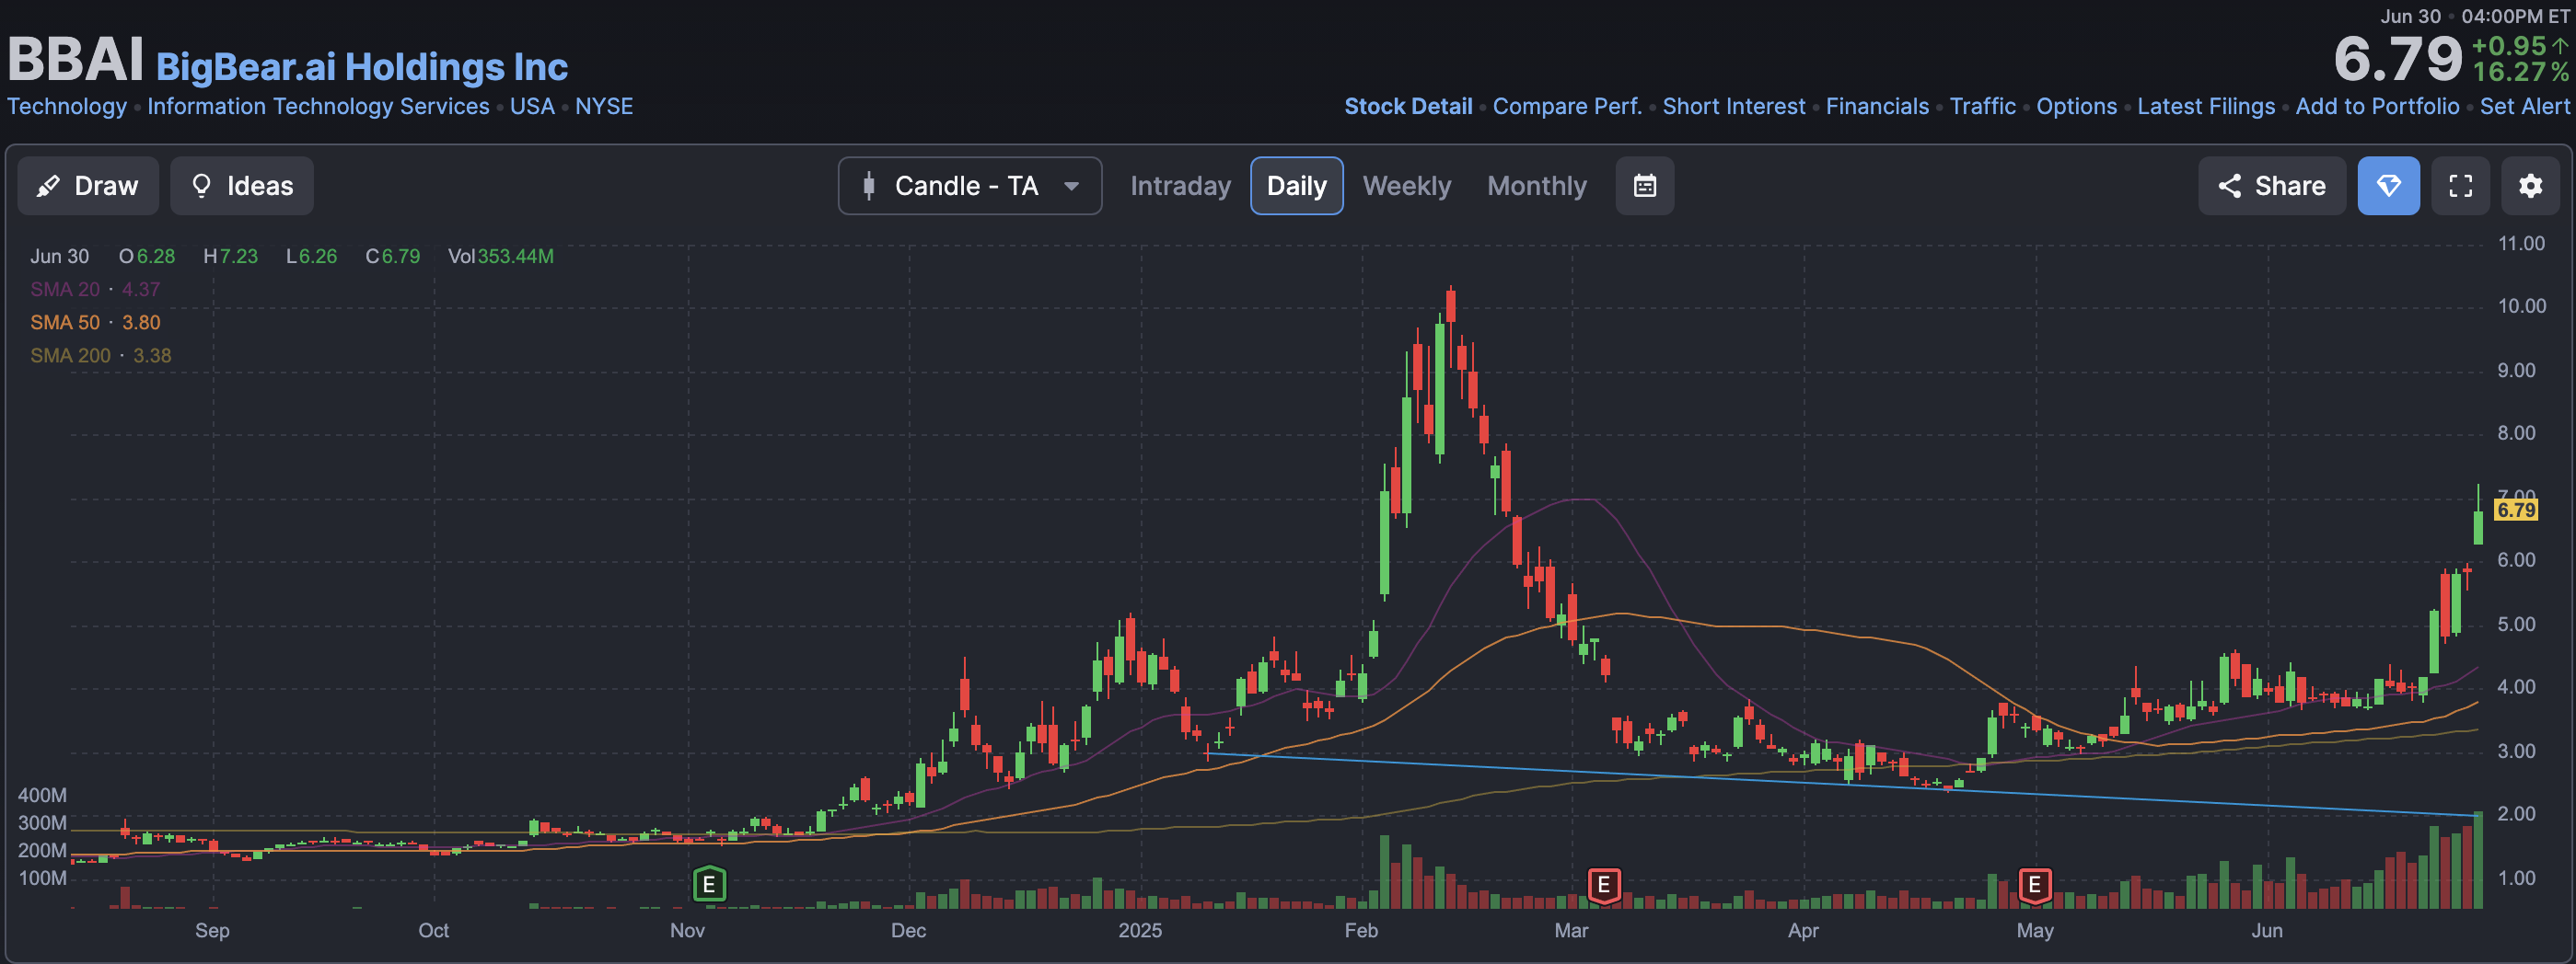Click the 400M volume axis label
This screenshot has width=2576, height=964.
(42, 795)
